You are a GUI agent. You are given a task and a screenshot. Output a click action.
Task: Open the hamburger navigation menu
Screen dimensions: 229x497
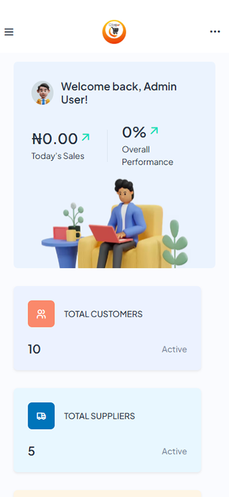coord(9,32)
